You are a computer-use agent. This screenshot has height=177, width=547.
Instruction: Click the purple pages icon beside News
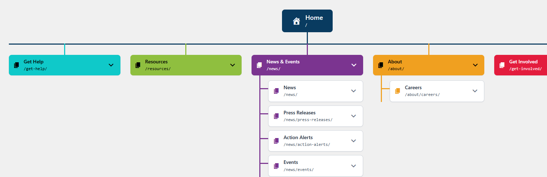point(276,91)
